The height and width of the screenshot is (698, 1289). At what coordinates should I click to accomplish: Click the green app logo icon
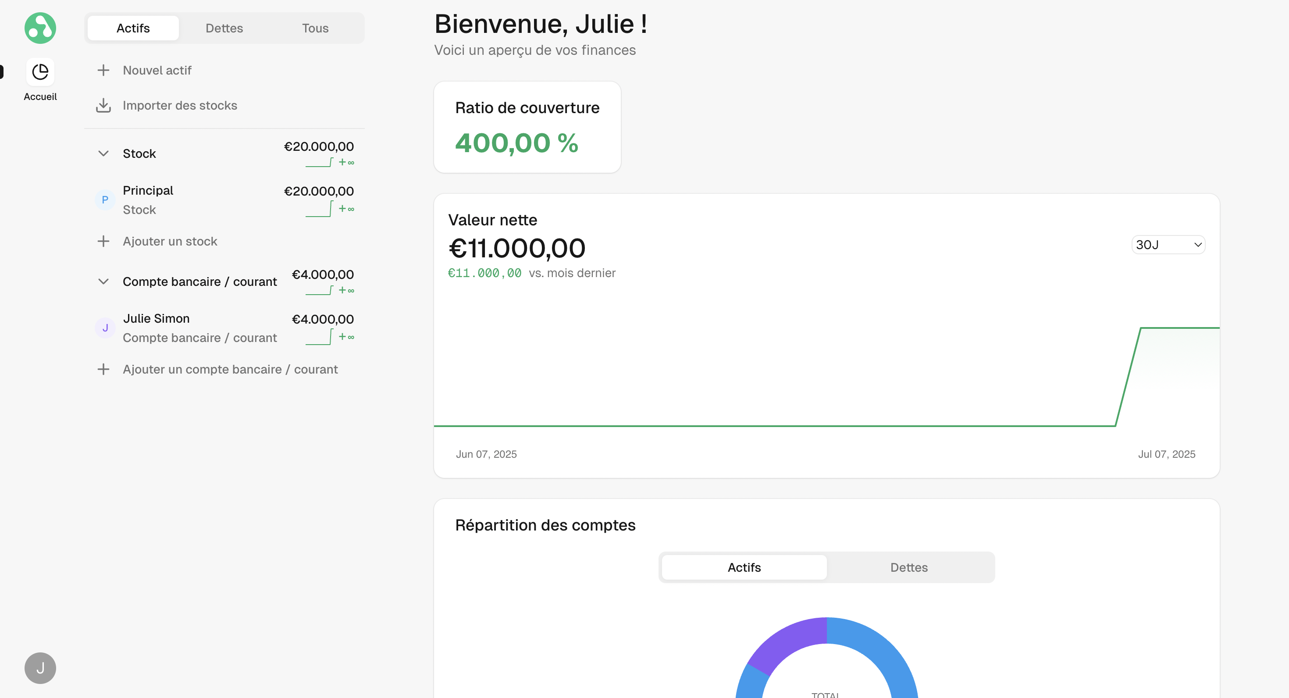pos(40,28)
